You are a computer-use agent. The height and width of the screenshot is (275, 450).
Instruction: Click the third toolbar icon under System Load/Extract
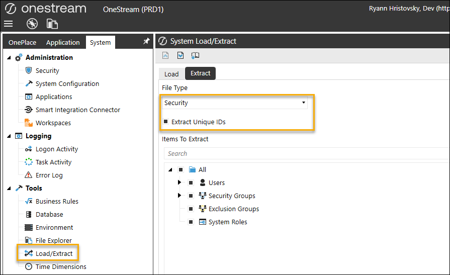(x=195, y=55)
